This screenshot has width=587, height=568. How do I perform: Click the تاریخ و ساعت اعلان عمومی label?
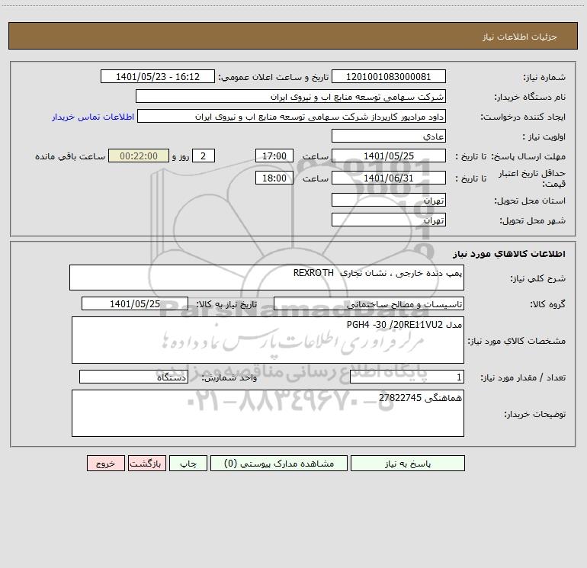pos(274,78)
